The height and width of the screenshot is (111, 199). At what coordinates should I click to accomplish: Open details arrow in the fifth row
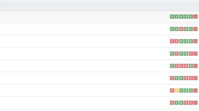[196, 66]
